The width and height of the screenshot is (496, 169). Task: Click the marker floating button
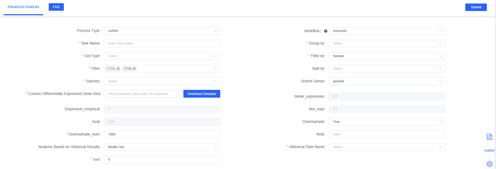[489, 150]
